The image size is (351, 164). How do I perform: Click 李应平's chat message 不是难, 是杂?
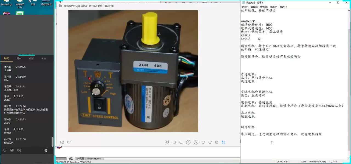tap(11, 90)
